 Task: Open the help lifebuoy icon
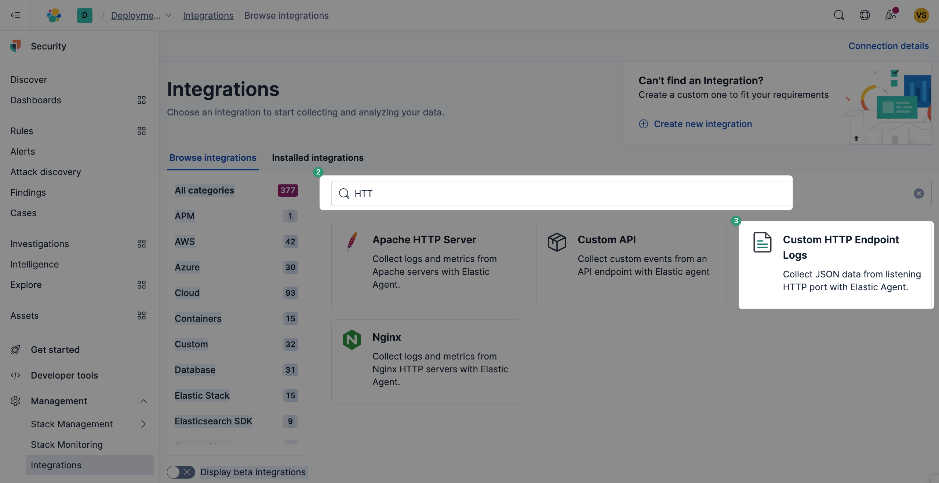(x=865, y=15)
